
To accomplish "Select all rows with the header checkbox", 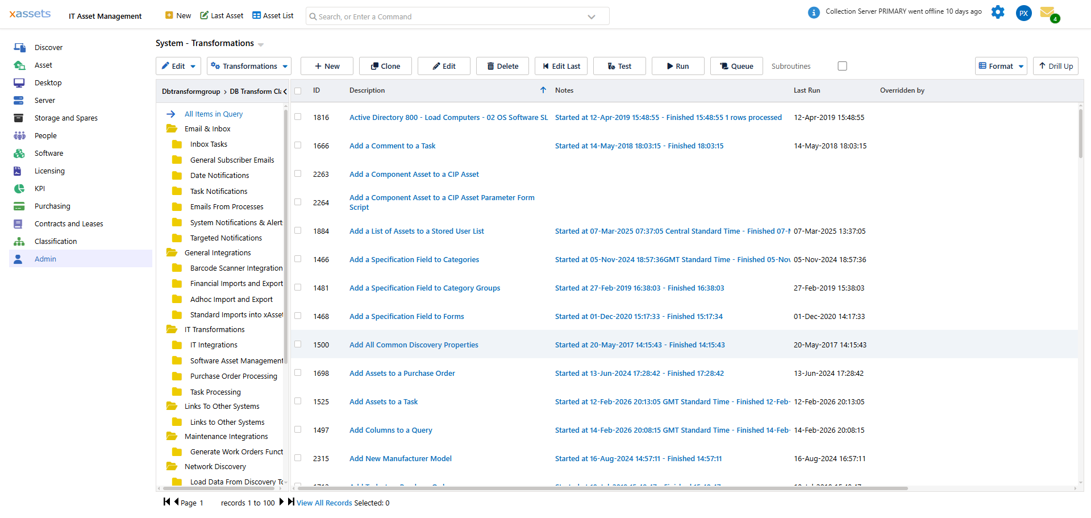I will (x=298, y=90).
